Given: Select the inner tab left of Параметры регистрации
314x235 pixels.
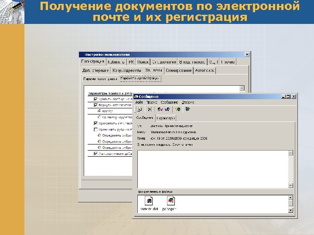Looking at the screenshot, I should (100, 79).
